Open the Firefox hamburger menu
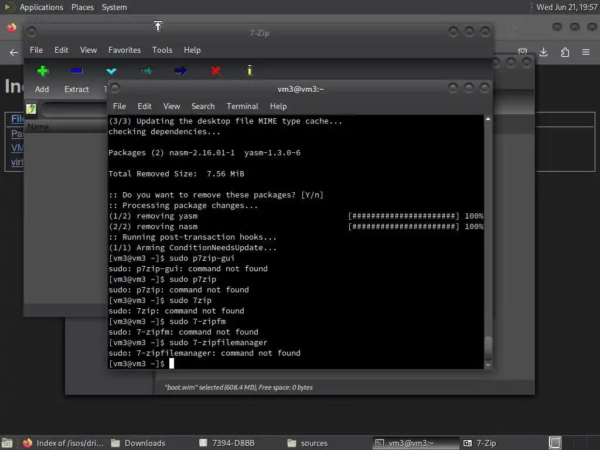Image resolution: width=600 pixels, height=450 pixels. [586, 52]
